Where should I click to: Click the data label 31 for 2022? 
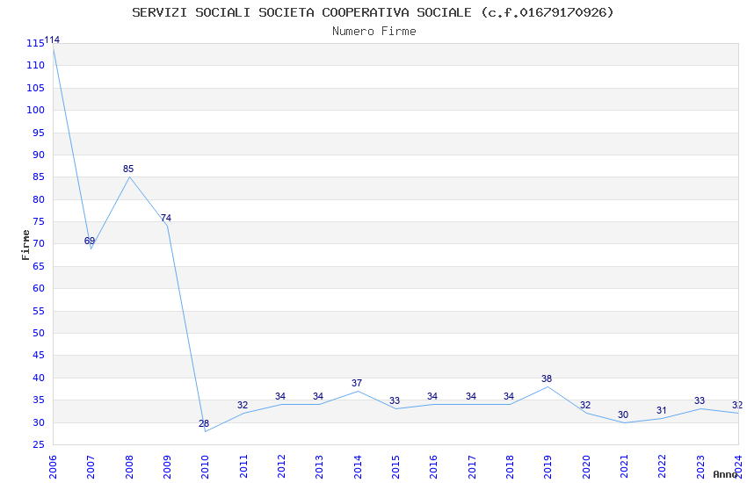point(661,410)
